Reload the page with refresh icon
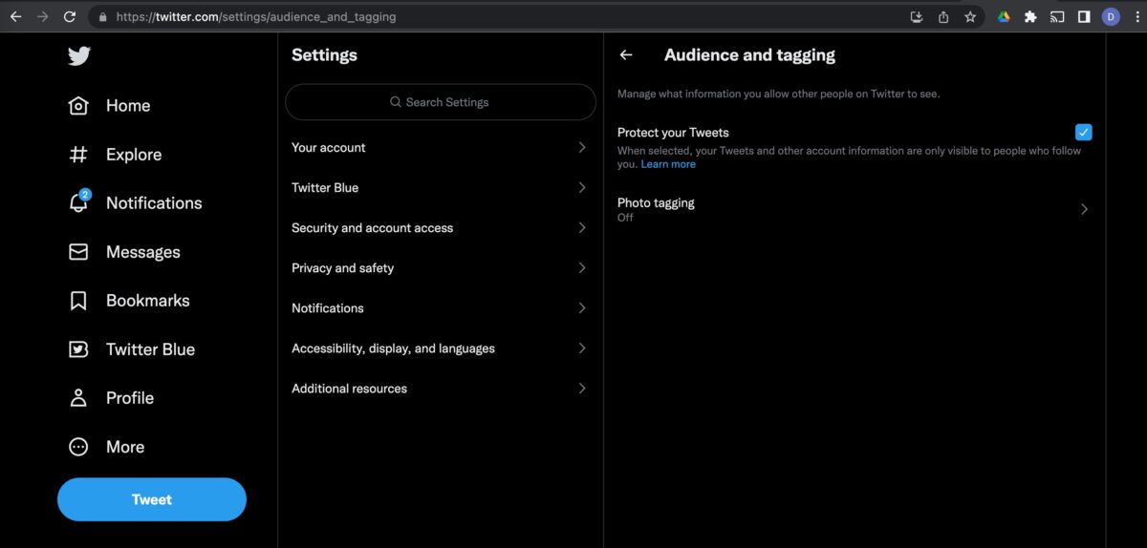Screen dimensions: 1147x548 70,16
